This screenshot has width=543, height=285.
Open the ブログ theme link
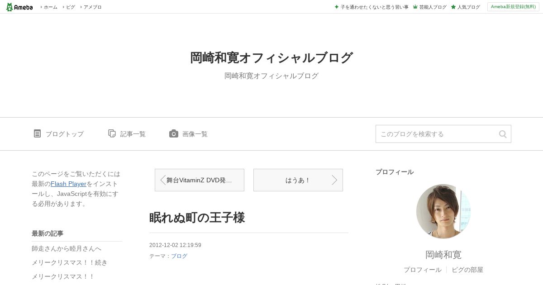[179, 256]
